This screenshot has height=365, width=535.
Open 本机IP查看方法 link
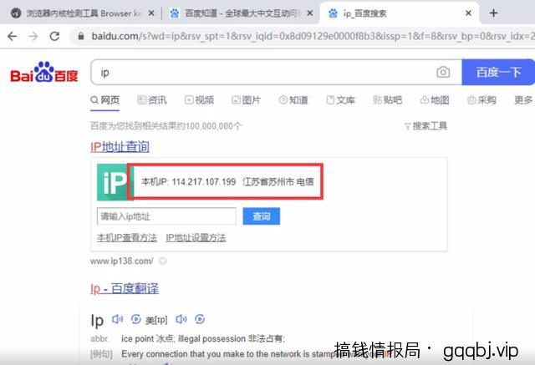[127, 237]
